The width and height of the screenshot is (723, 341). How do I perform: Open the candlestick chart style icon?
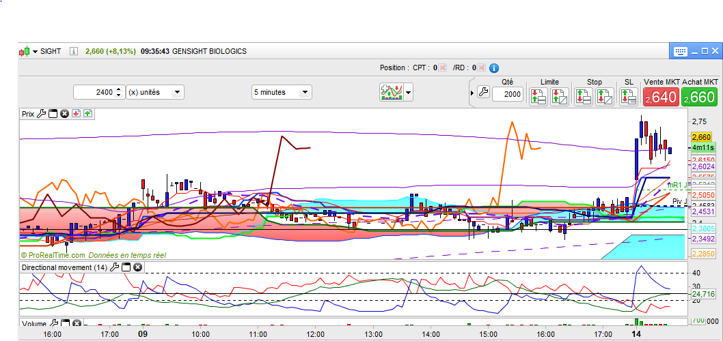pyautogui.click(x=25, y=51)
